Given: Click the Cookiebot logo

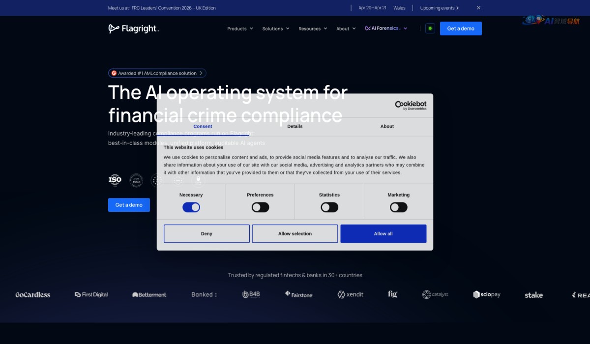Looking at the screenshot, I should pos(411,105).
